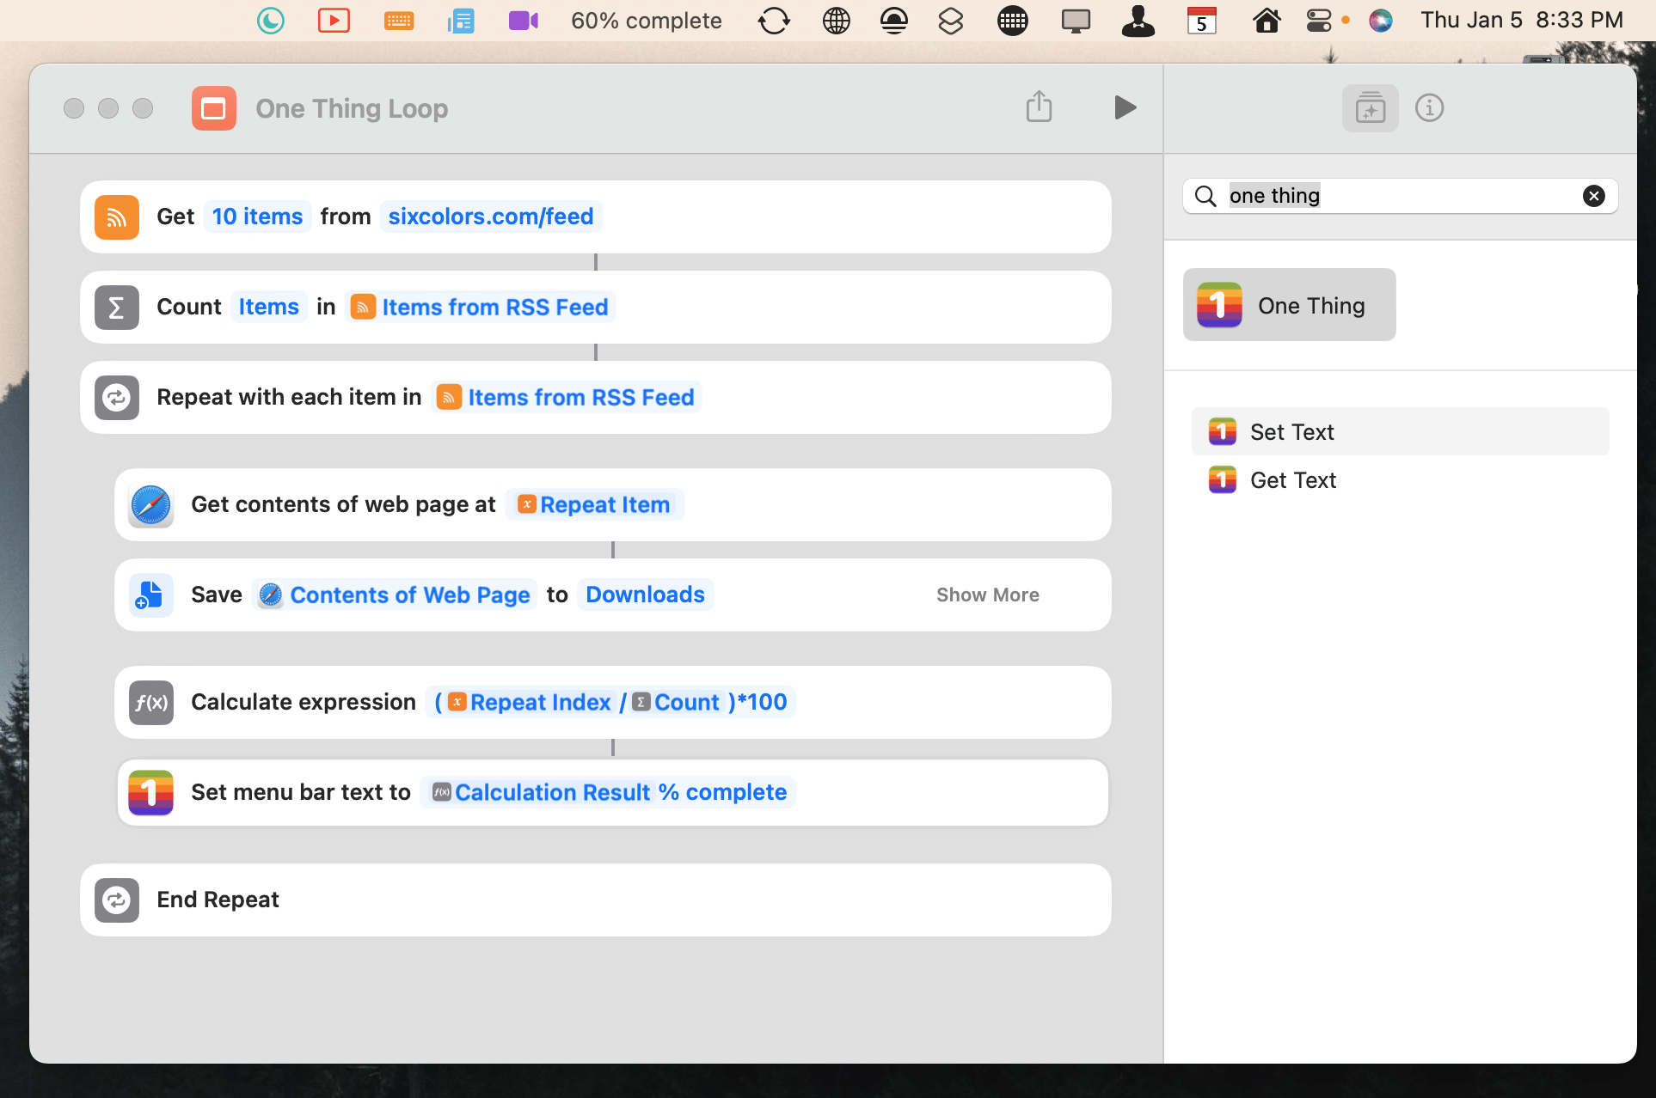Open the purple video camera menu bar icon
This screenshot has height=1098, width=1656.
[523, 21]
